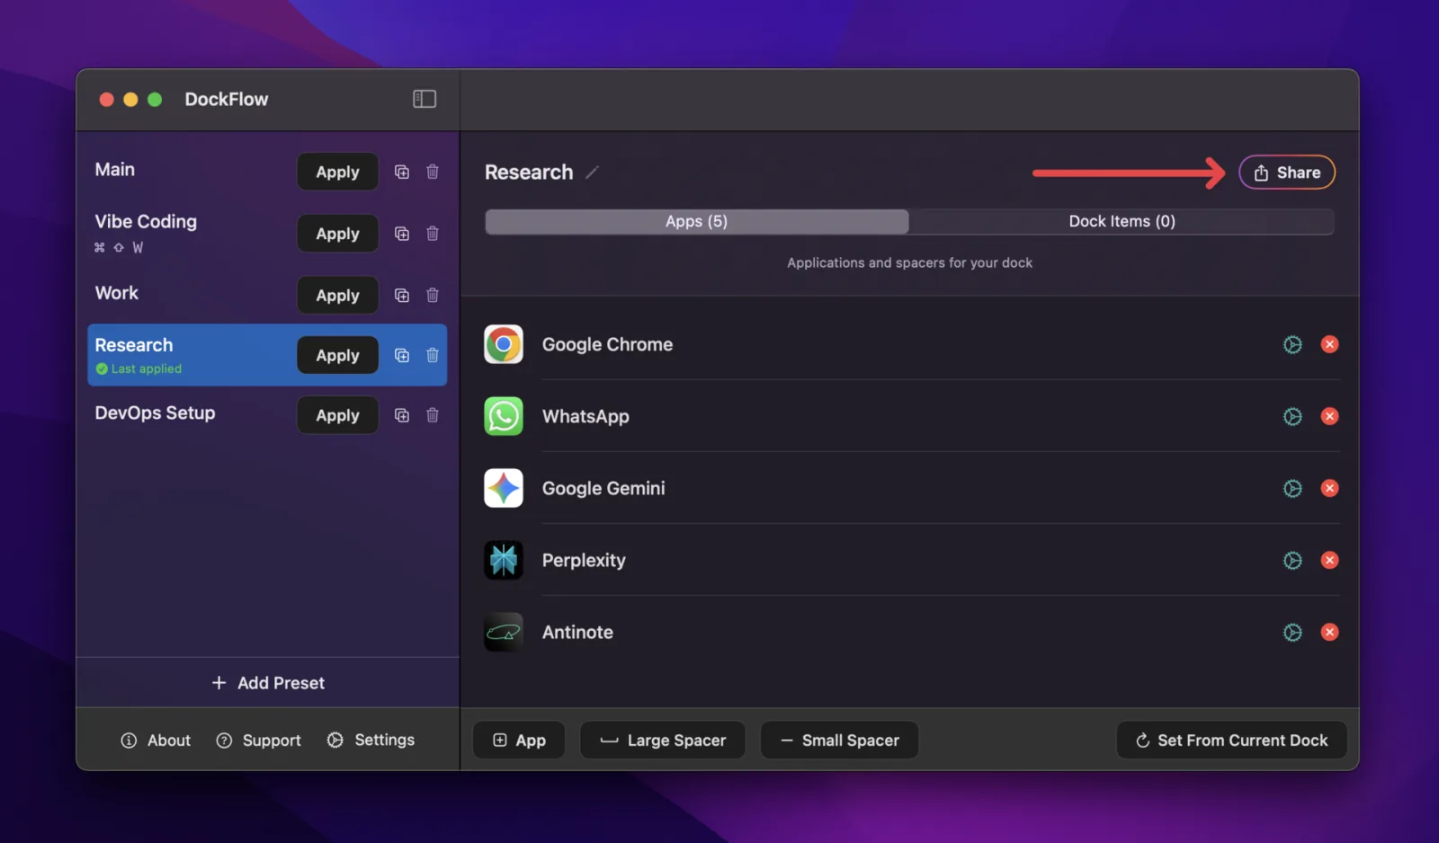Viewport: 1439px width, 843px height.
Task: Open settings for Antinote entry
Action: [x=1292, y=632]
